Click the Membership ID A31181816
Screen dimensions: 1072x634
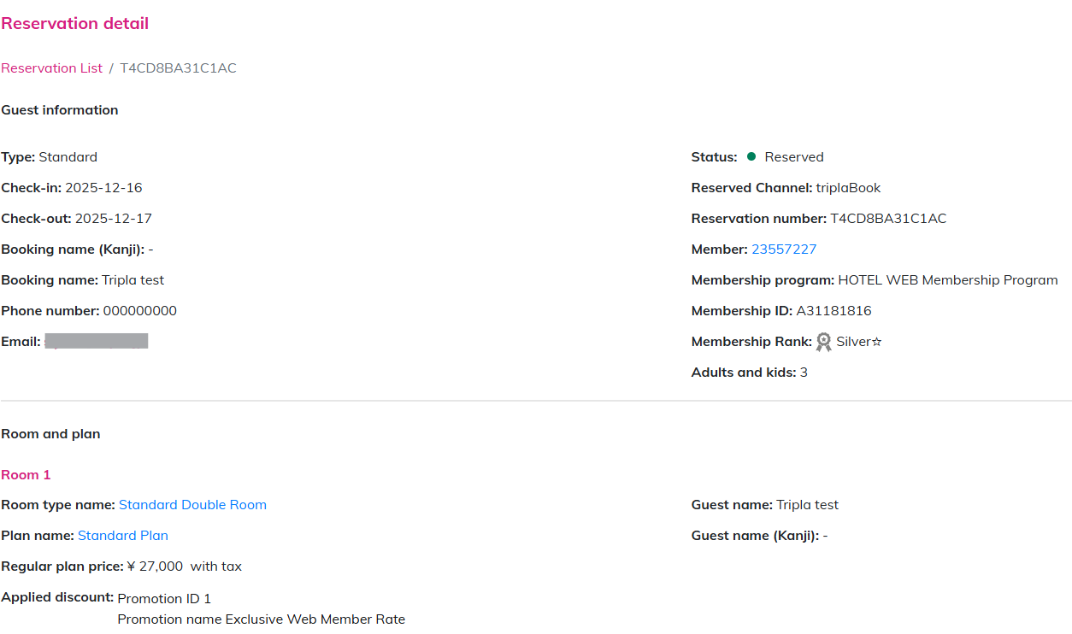click(833, 311)
